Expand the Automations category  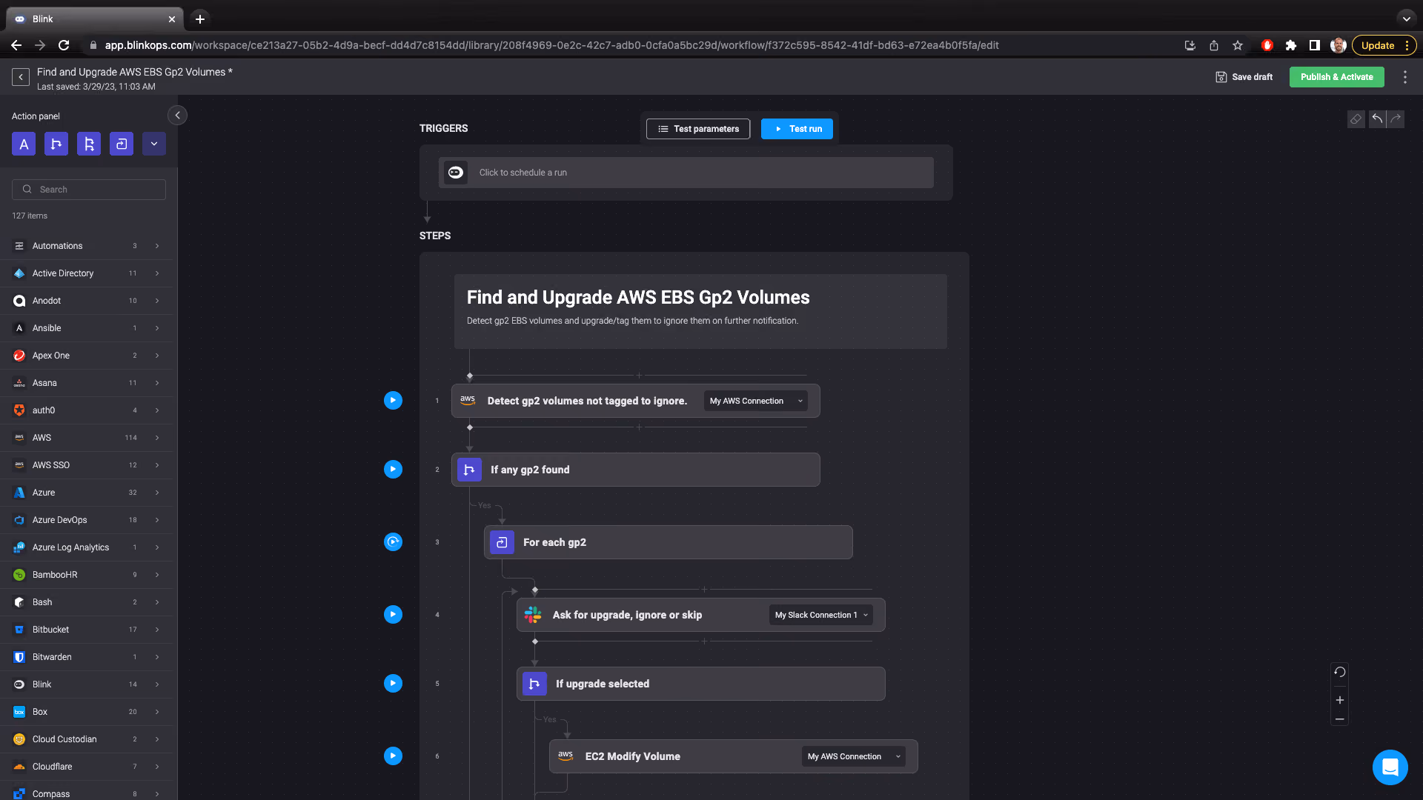tap(86, 246)
